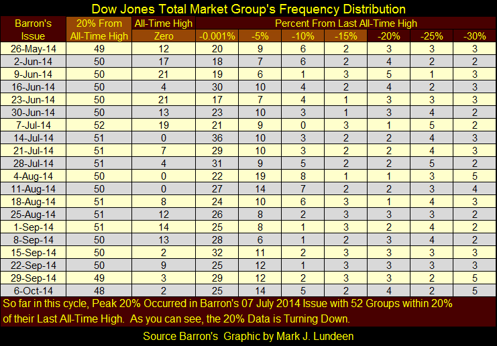The height and width of the screenshot is (346, 497).
Task: Click the '6-Oct-14' date cell
Action: tap(33, 290)
